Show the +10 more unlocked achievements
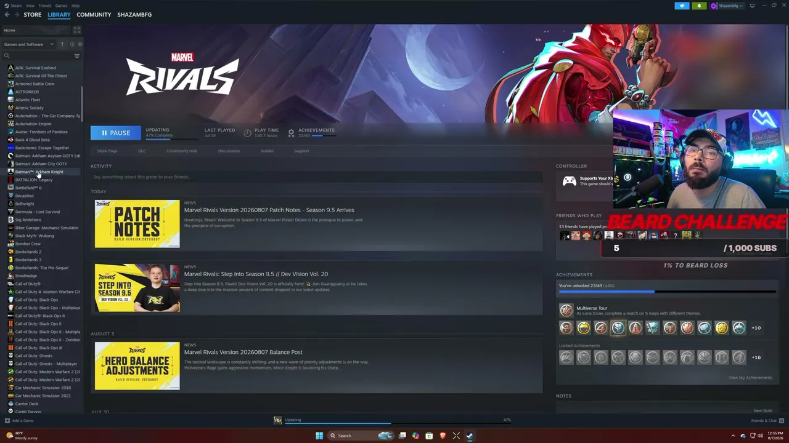This screenshot has width=789, height=443. [756, 328]
